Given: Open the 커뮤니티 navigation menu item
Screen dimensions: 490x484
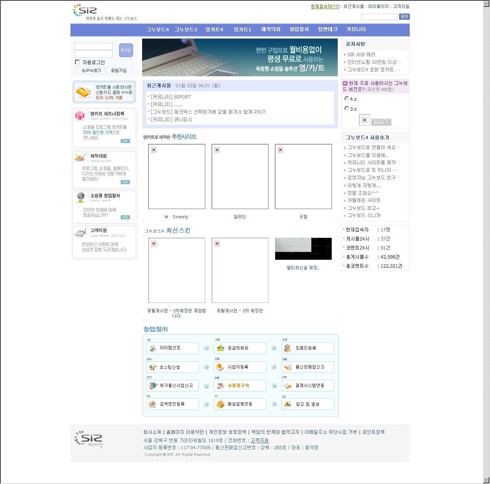Looking at the screenshot, I should 356,29.
